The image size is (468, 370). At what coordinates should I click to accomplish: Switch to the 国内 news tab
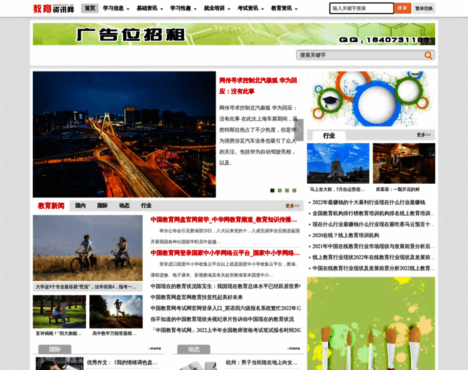pos(80,205)
